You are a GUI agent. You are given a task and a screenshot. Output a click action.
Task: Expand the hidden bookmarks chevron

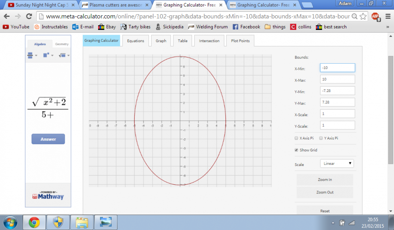387,27
